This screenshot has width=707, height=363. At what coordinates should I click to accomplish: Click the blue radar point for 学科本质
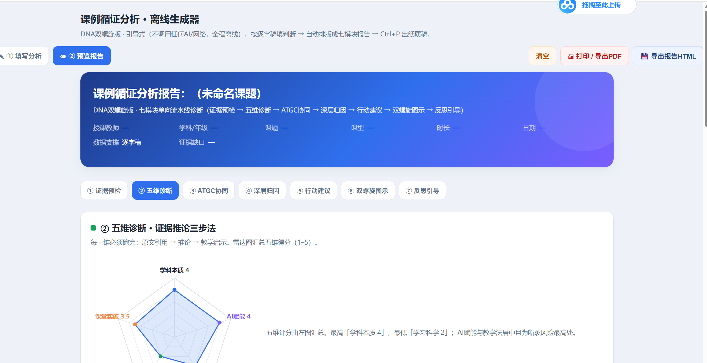point(175,290)
